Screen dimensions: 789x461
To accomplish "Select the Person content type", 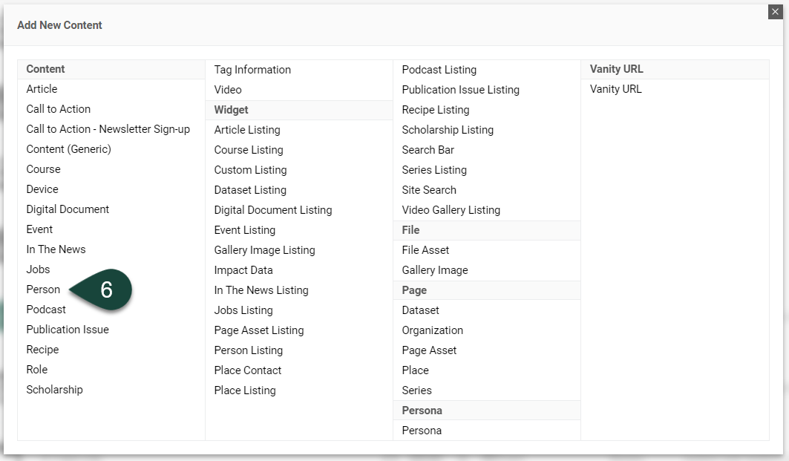I will coord(43,290).
